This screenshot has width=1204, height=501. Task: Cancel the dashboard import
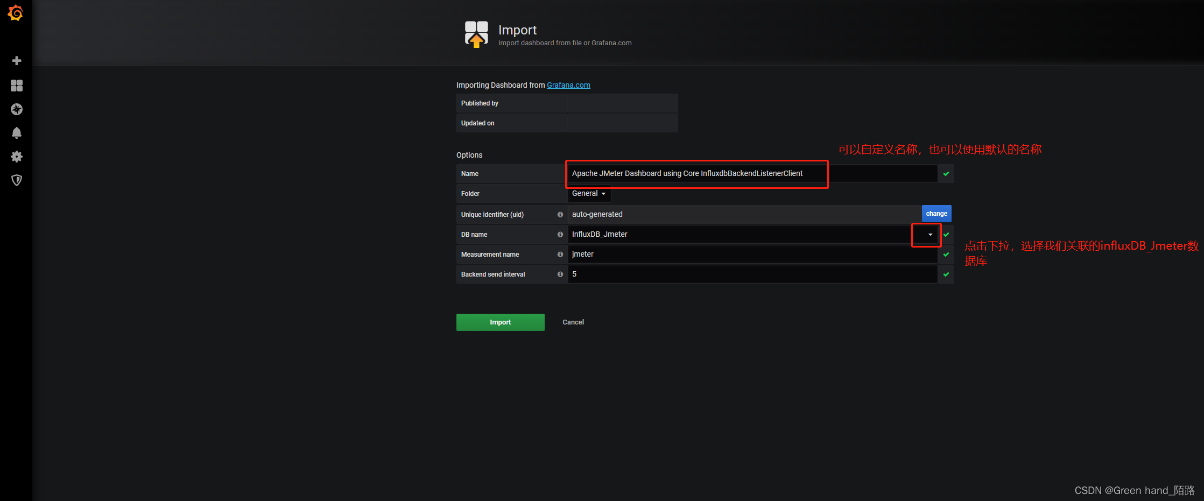(573, 322)
